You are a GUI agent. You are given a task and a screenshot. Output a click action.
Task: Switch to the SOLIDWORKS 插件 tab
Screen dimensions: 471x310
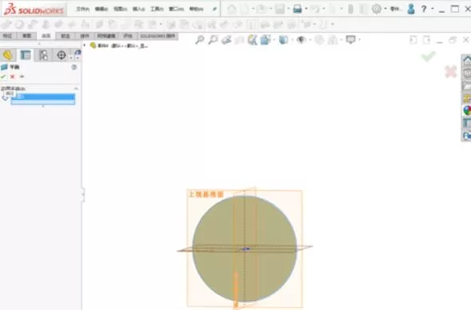pos(157,36)
